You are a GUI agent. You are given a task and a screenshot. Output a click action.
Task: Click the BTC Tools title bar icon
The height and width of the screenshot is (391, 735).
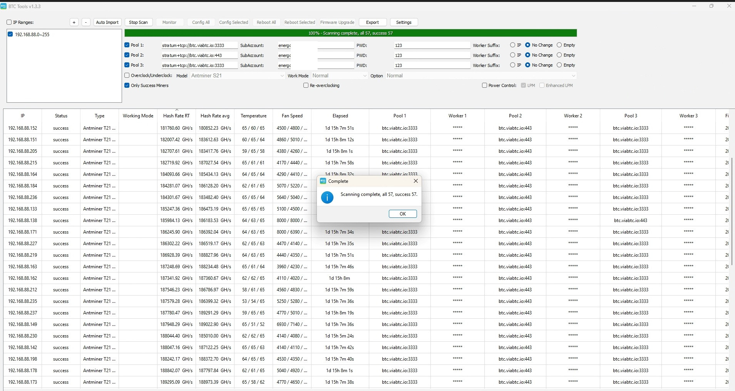(4, 6)
